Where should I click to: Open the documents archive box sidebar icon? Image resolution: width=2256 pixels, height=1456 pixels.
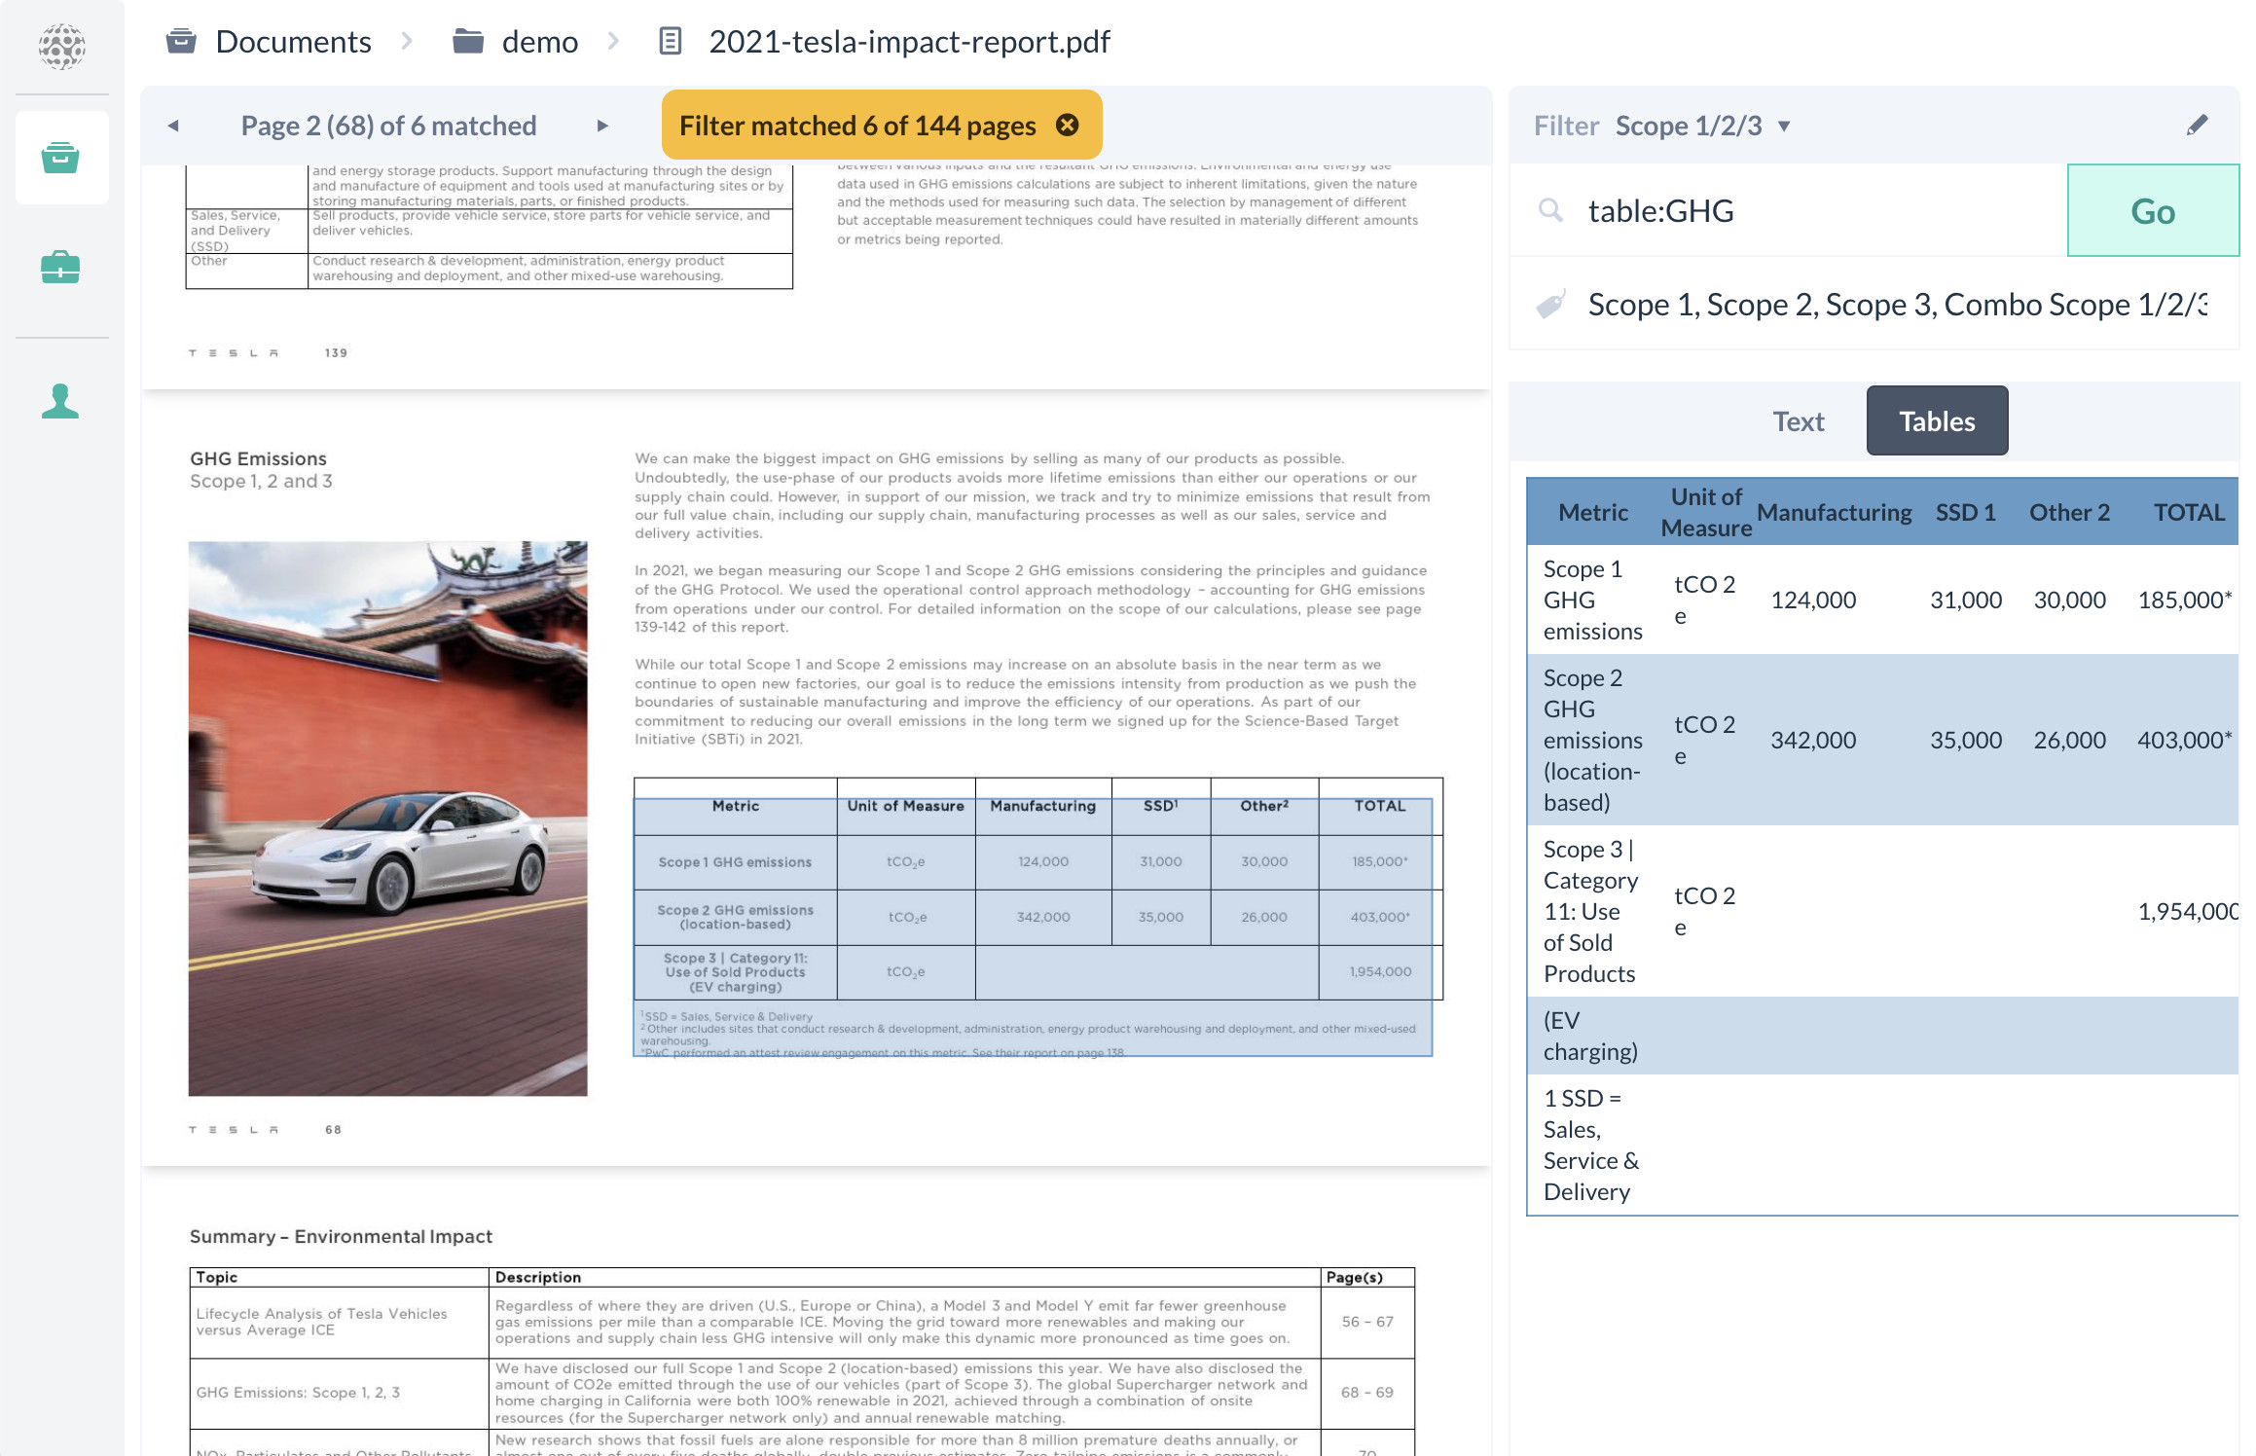[x=60, y=158]
